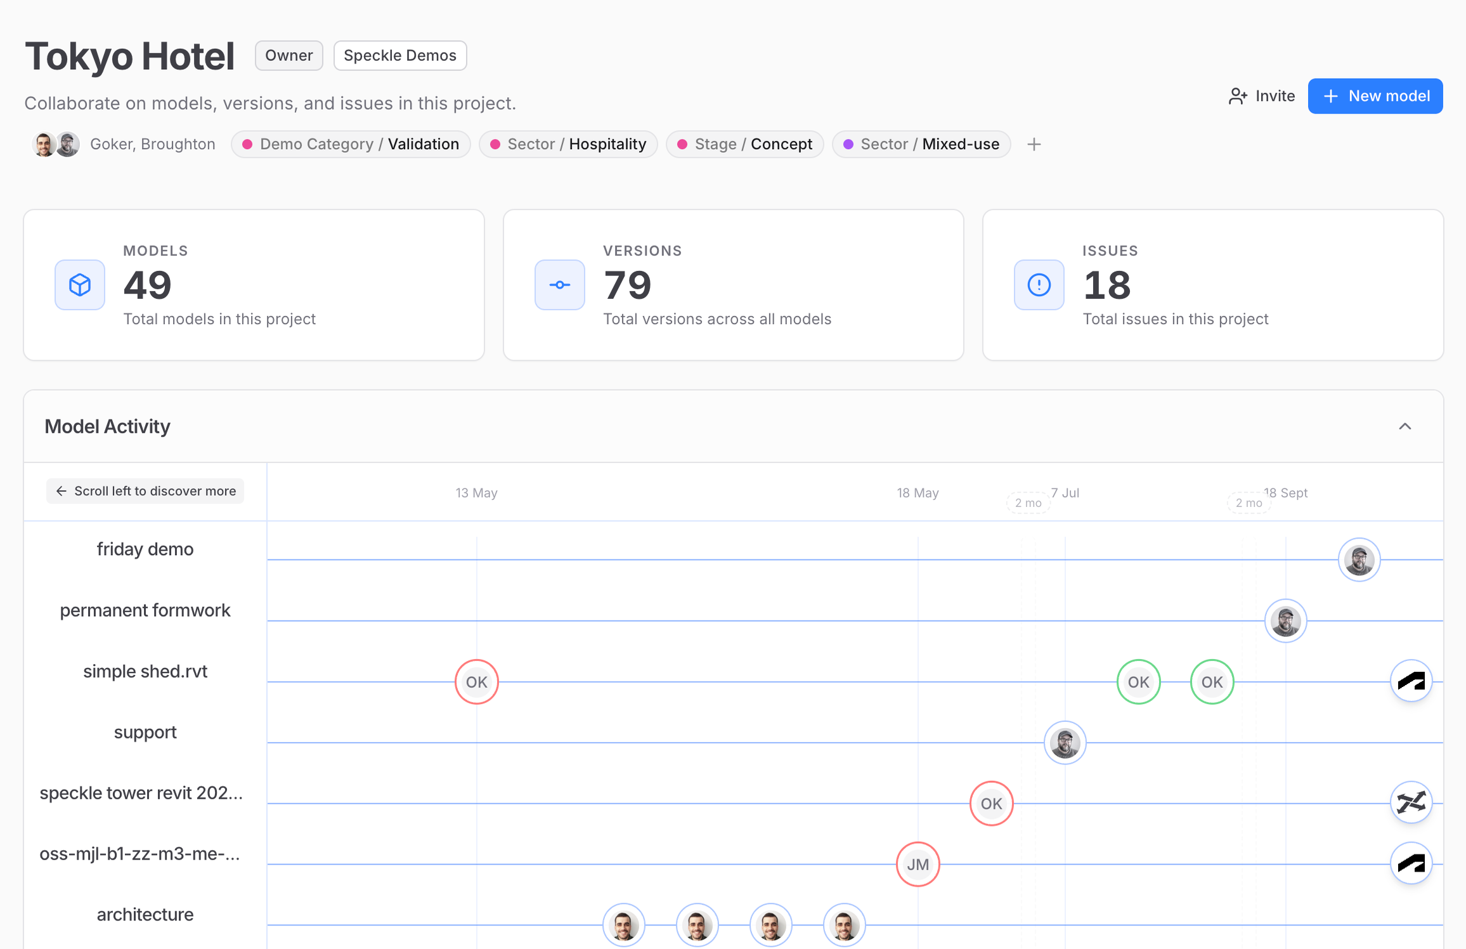The height and width of the screenshot is (949, 1466).
Task: Click the first avatar on architecture row
Action: (624, 926)
